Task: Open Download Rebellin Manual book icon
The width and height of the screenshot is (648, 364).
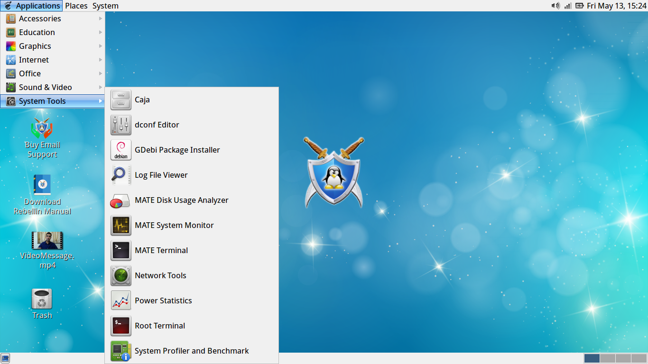Action: (x=42, y=185)
